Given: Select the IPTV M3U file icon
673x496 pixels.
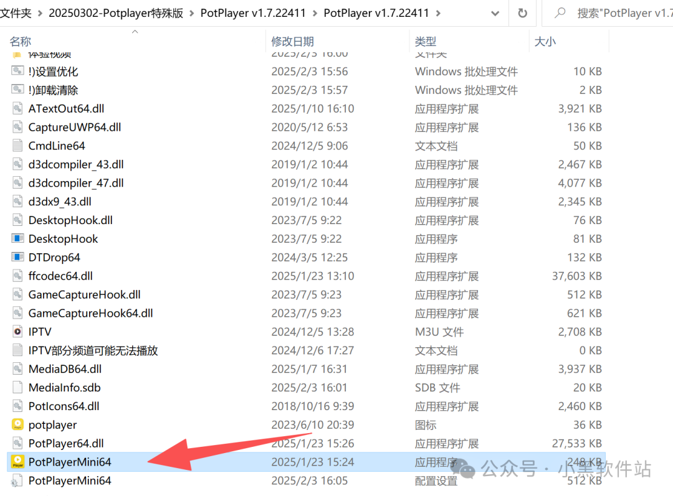Looking at the screenshot, I should (17, 332).
